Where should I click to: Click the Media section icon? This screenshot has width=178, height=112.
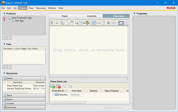coord(6,78)
